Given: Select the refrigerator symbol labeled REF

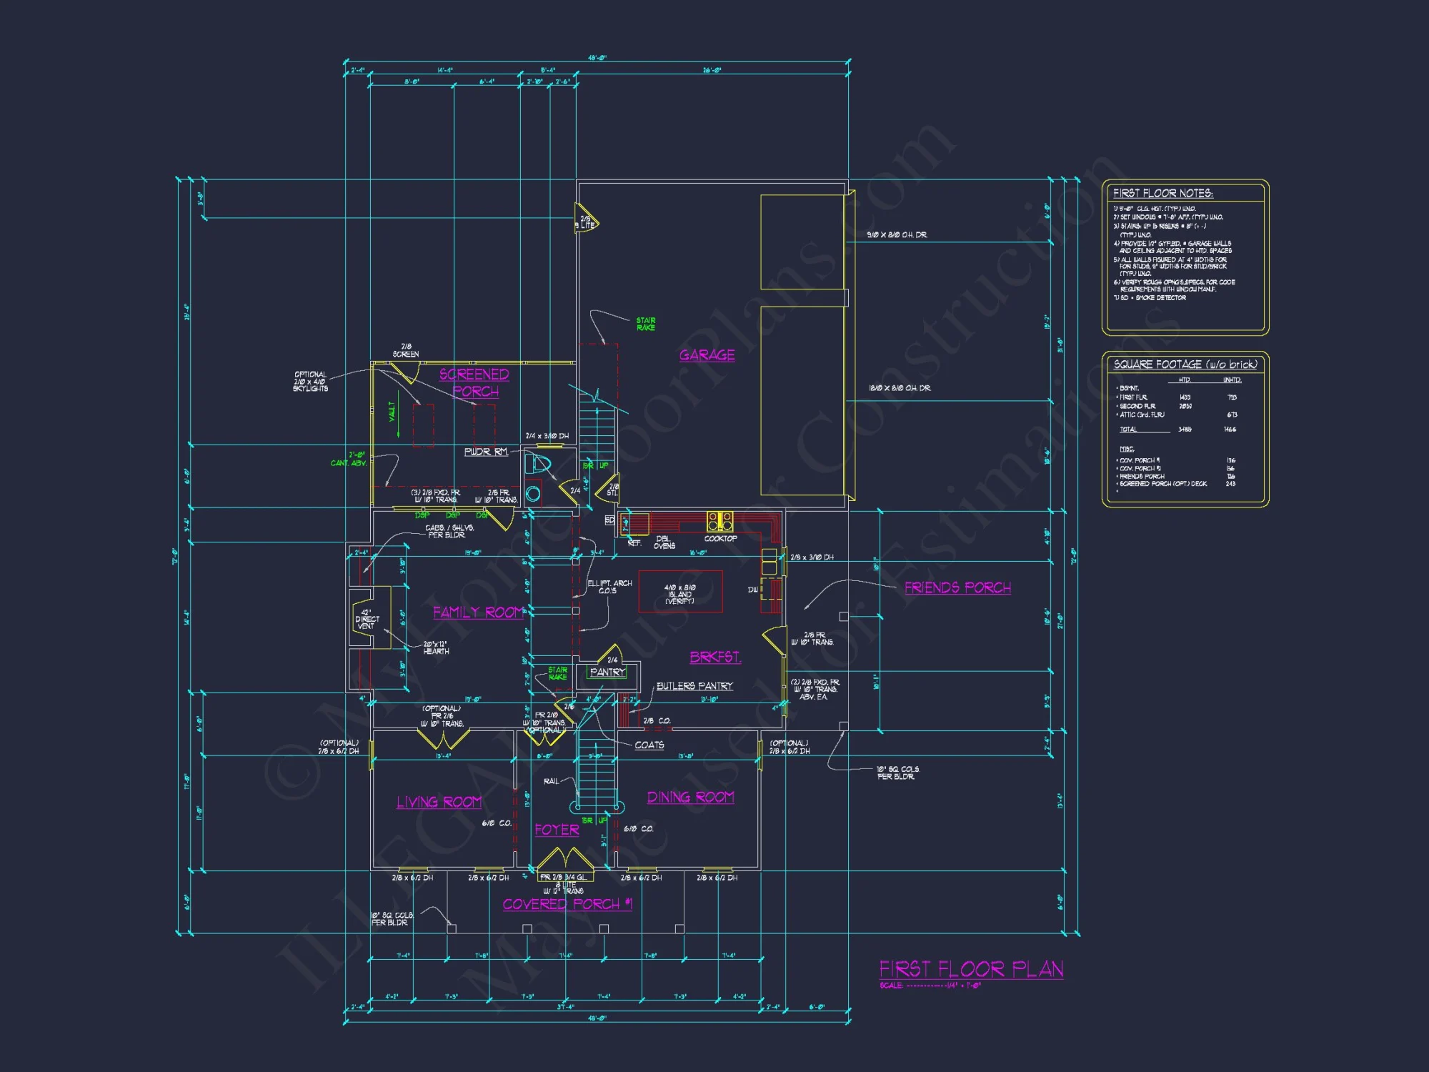Looking at the screenshot, I should tap(634, 524).
